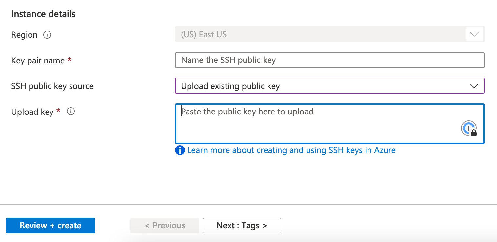View the Upload key info tooltip icon
Image resolution: width=497 pixels, height=242 pixels.
[x=71, y=112]
